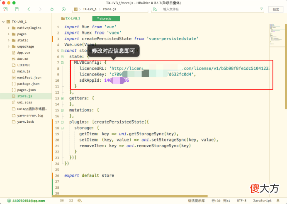Viewport: 287px width, 204px height.
Task: Click the 'licenceKey' property text
Action: (92, 74)
